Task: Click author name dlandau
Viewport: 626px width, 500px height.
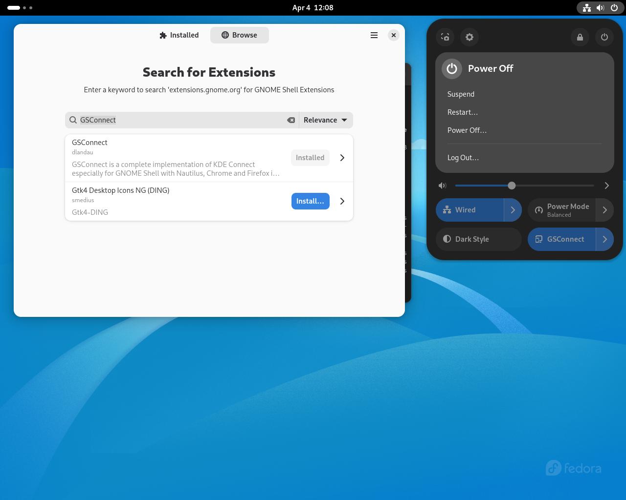Action: 82,152
